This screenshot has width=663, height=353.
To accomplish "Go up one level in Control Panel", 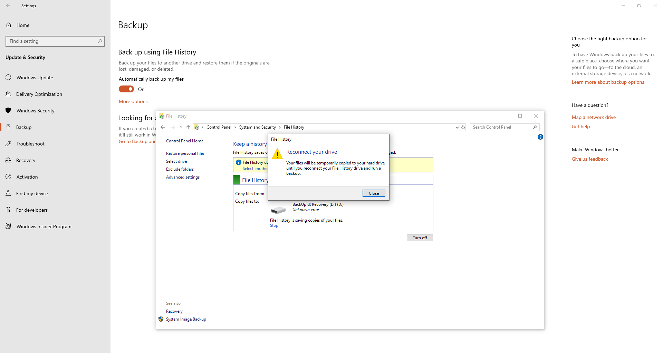I will click(x=188, y=127).
